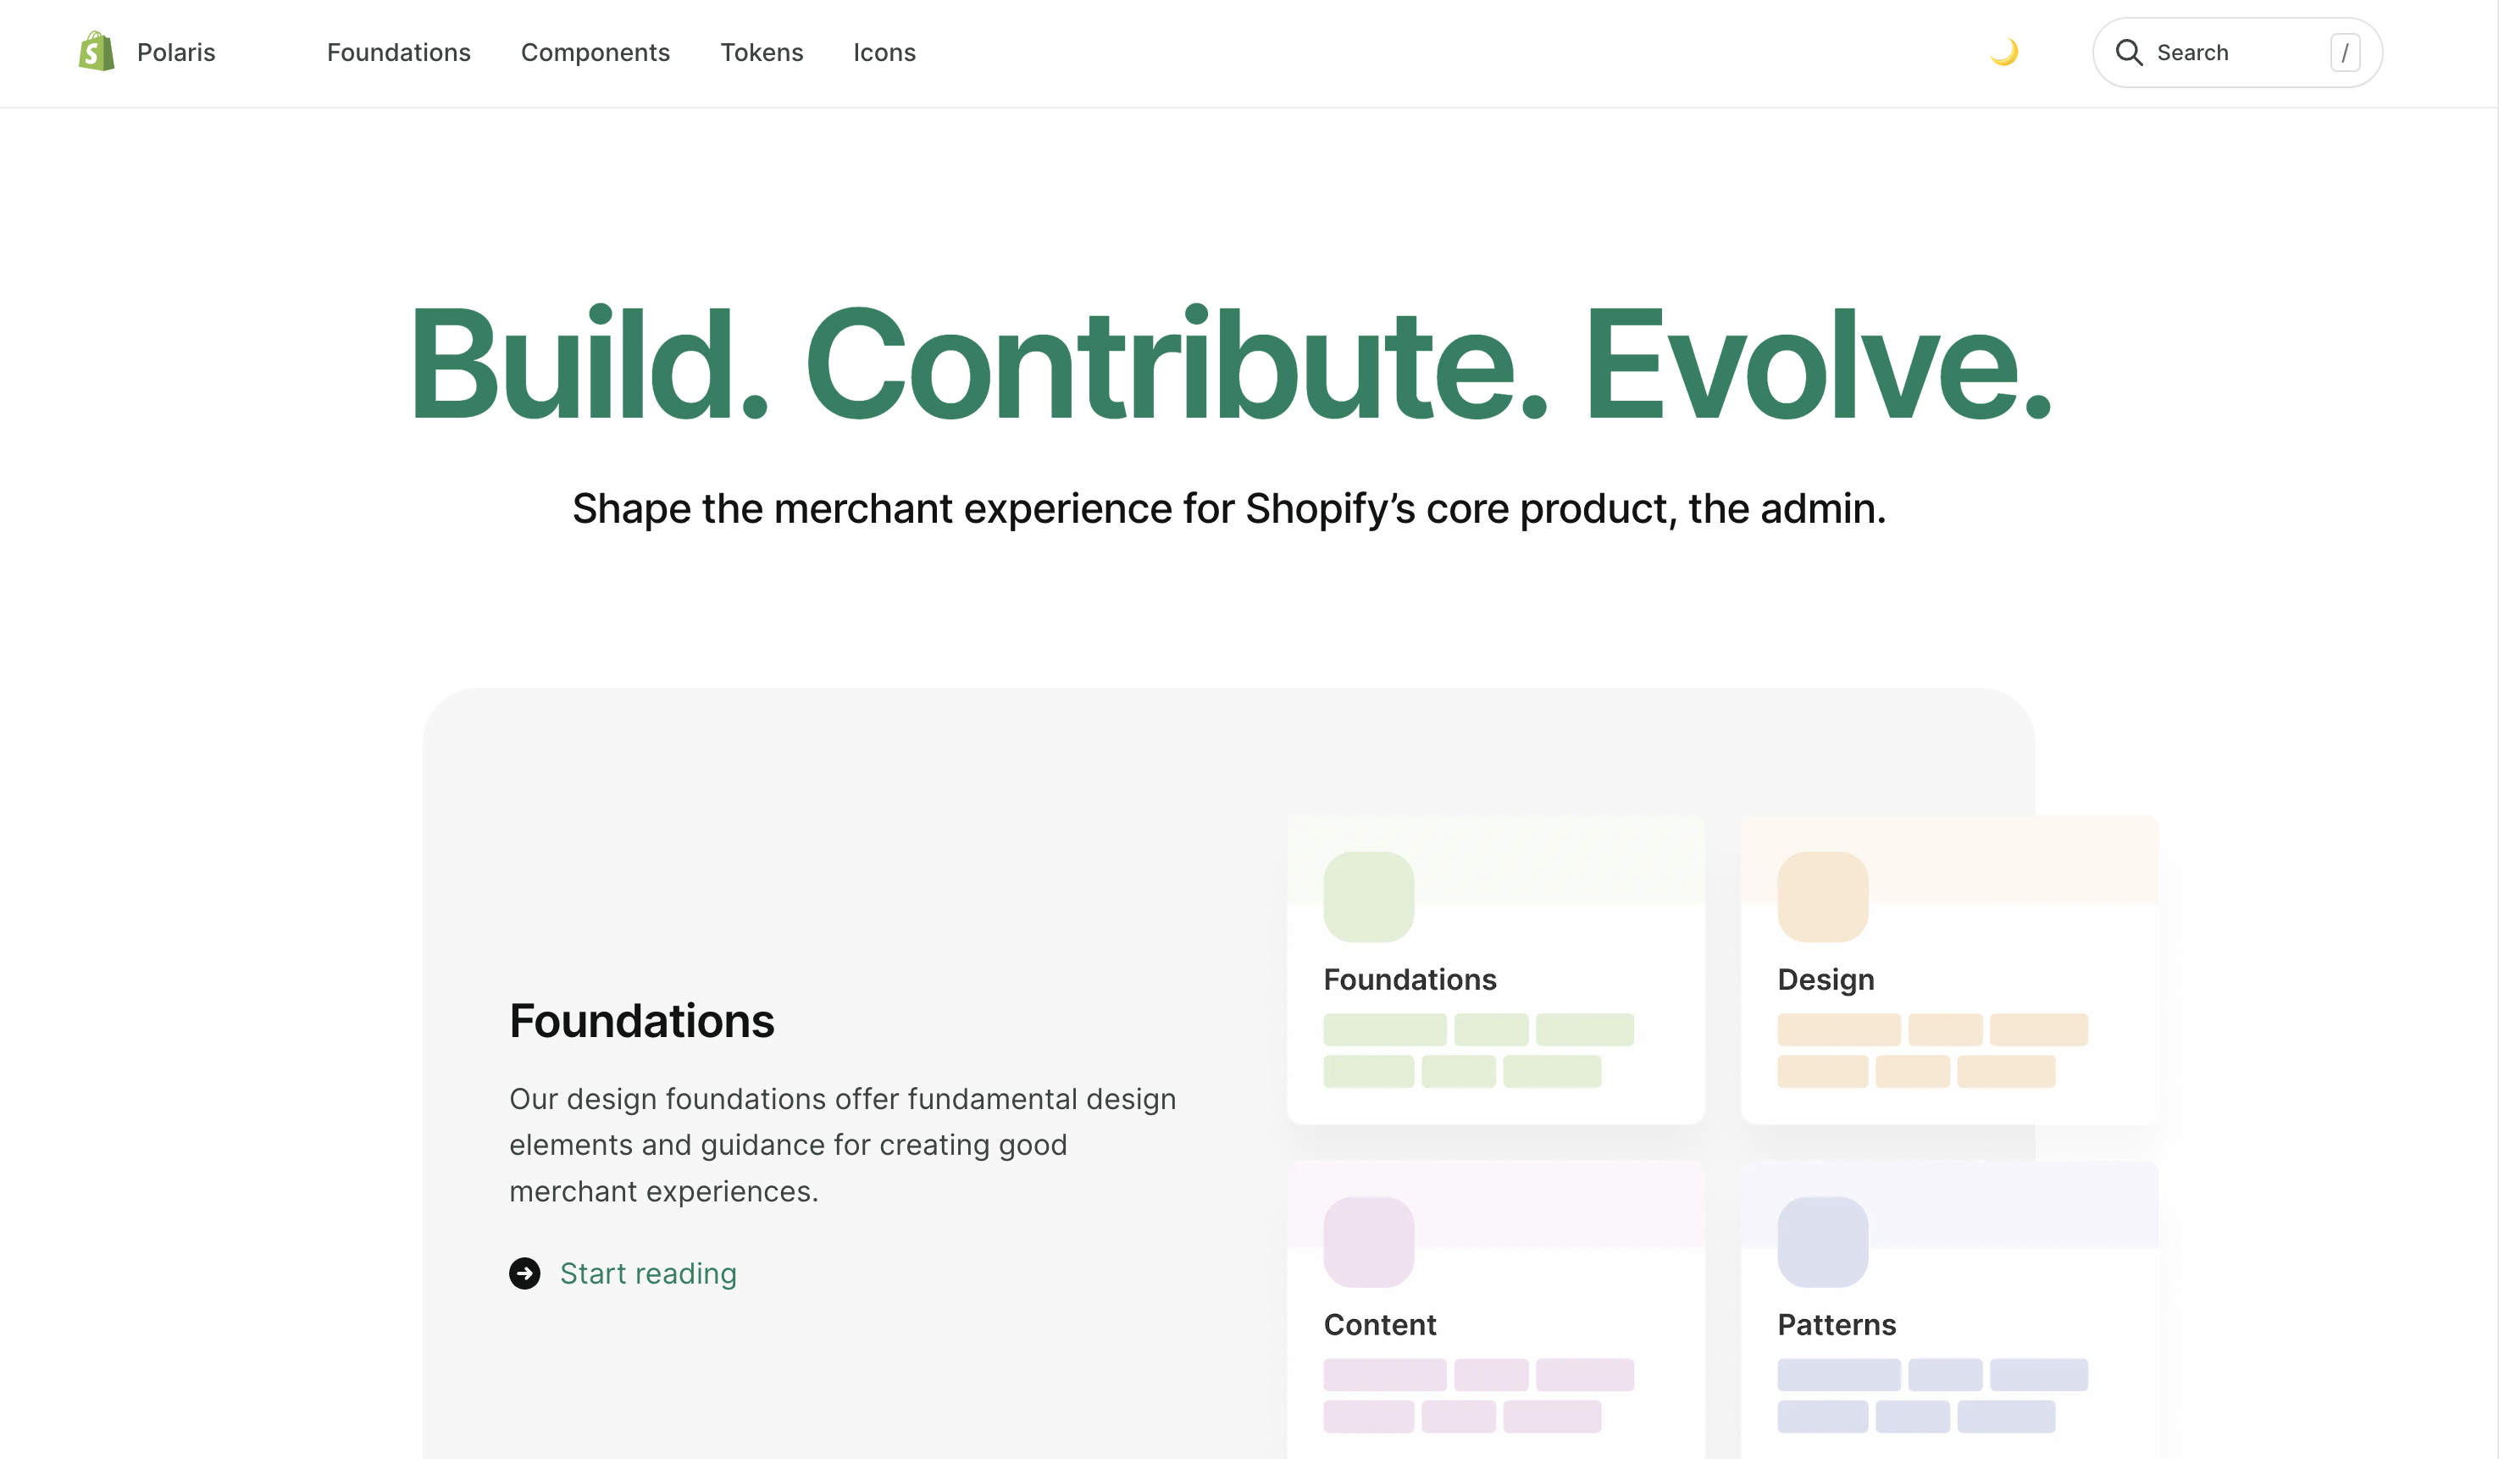The width and height of the screenshot is (2499, 1459).
Task: Open the Foundations navigation item
Action: point(399,53)
